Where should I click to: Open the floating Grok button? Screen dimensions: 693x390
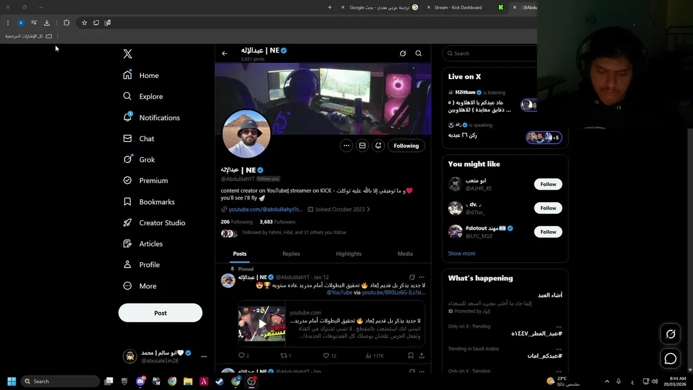pos(670,334)
